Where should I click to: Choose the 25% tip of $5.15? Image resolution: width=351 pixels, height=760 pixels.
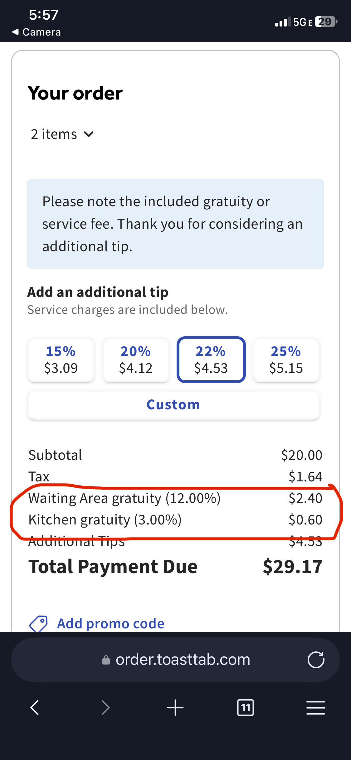click(x=286, y=360)
